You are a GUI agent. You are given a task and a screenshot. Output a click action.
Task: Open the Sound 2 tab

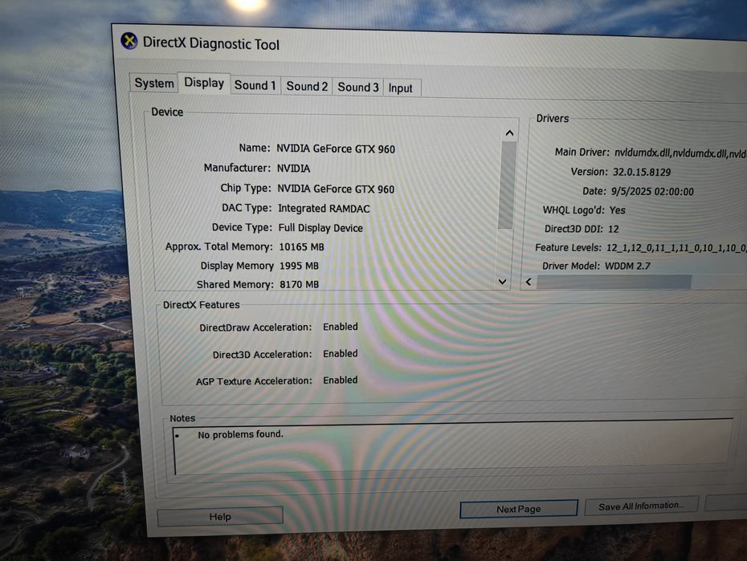pos(307,87)
